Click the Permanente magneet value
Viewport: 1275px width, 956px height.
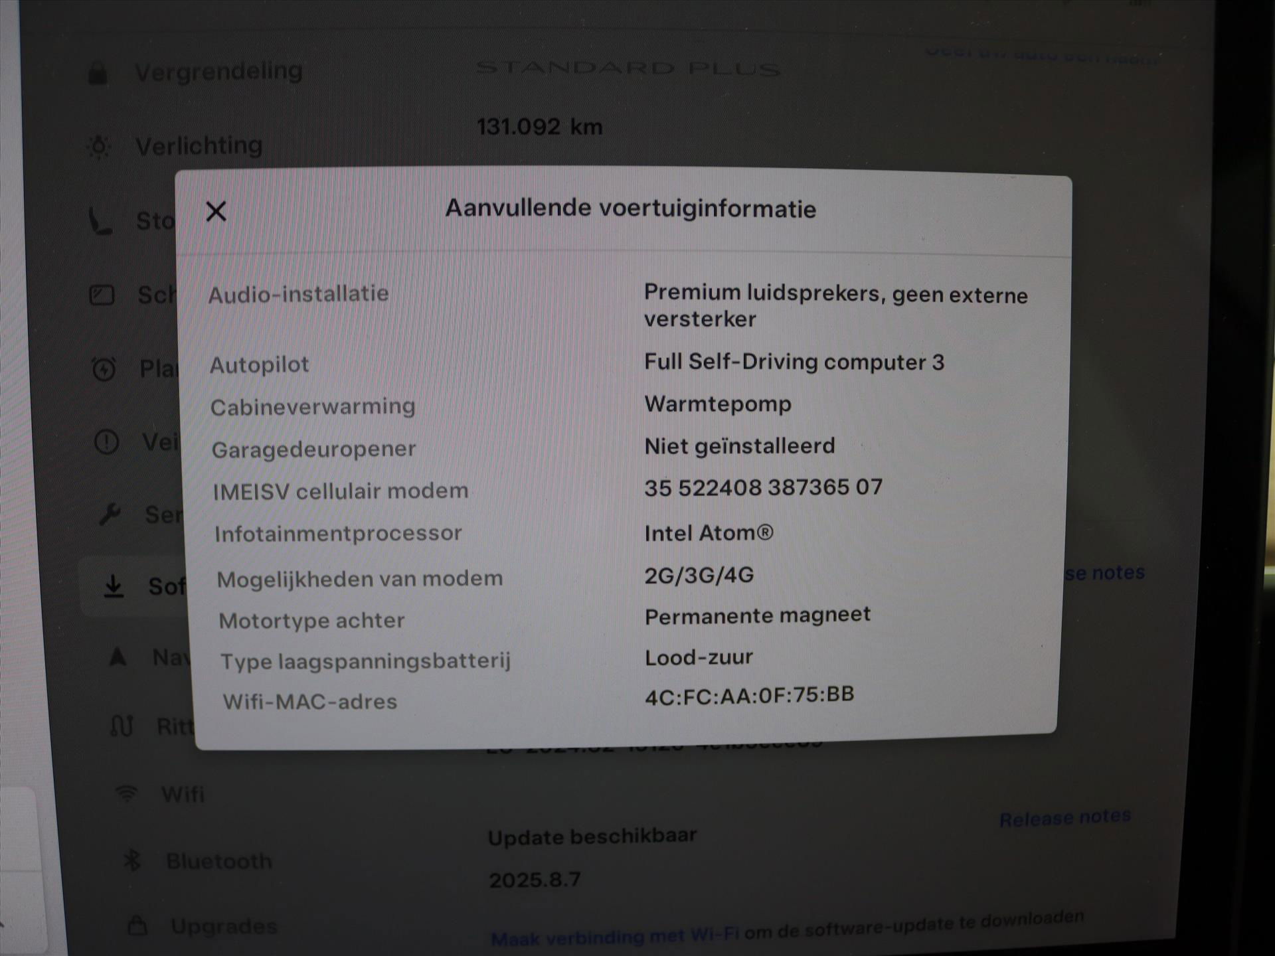757,616
